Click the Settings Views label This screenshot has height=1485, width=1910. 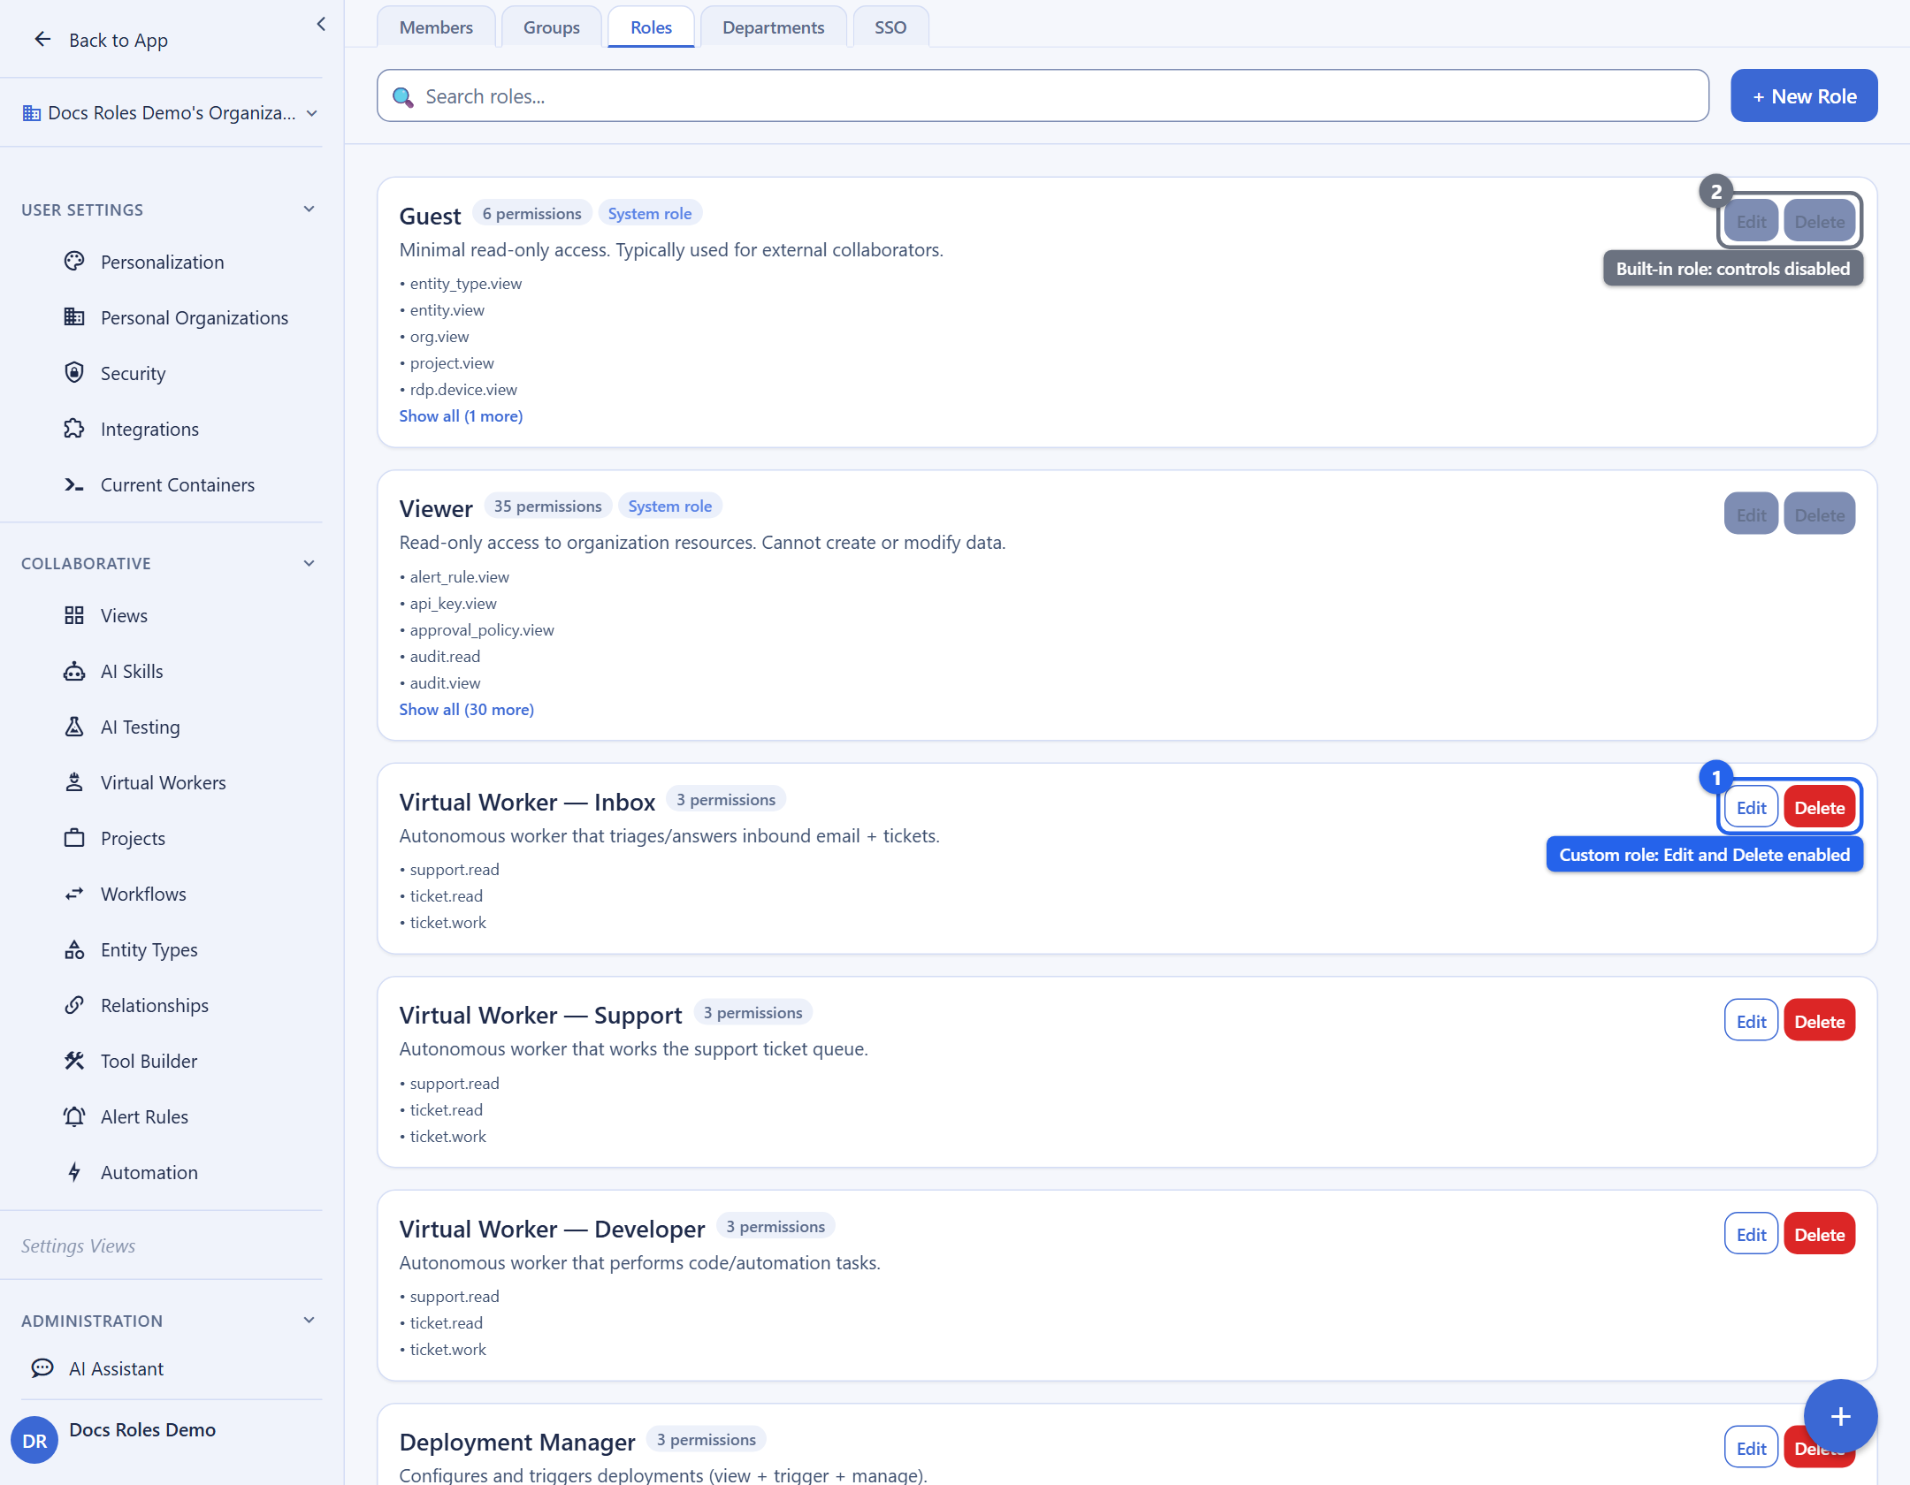[78, 1246]
